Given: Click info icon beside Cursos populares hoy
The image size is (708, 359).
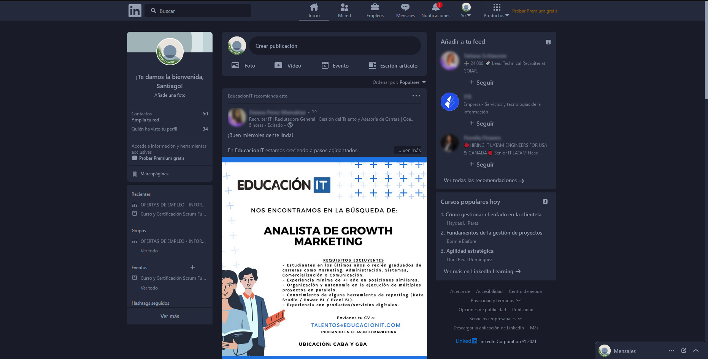Looking at the screenshot, I should [545, 202].
